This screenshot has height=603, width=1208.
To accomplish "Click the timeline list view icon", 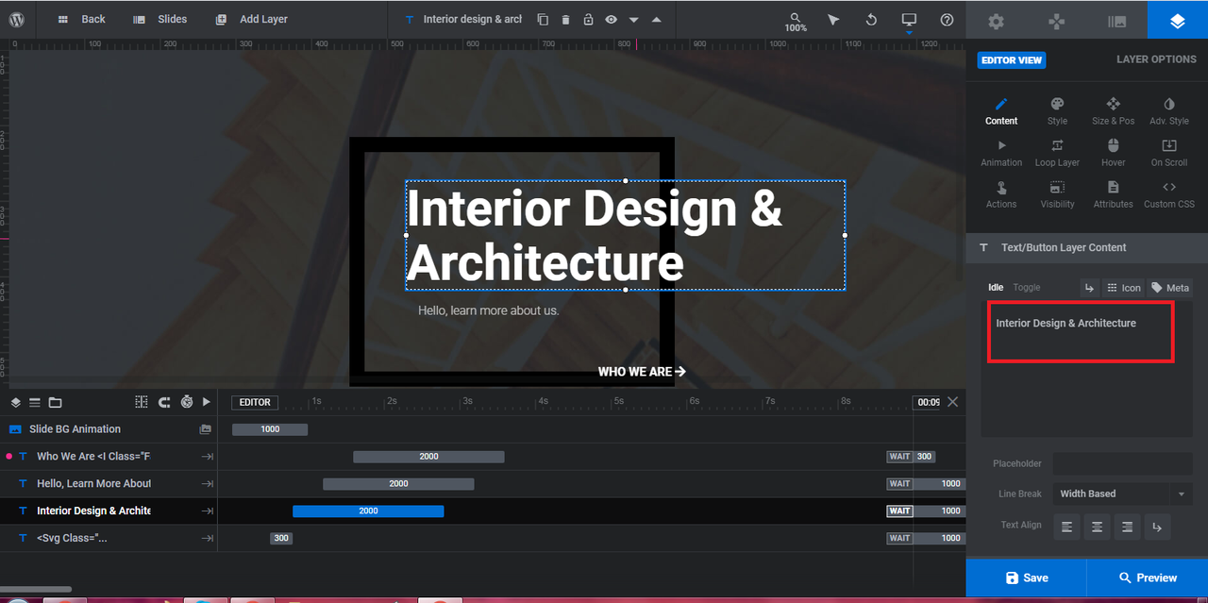I will point(35,402).
